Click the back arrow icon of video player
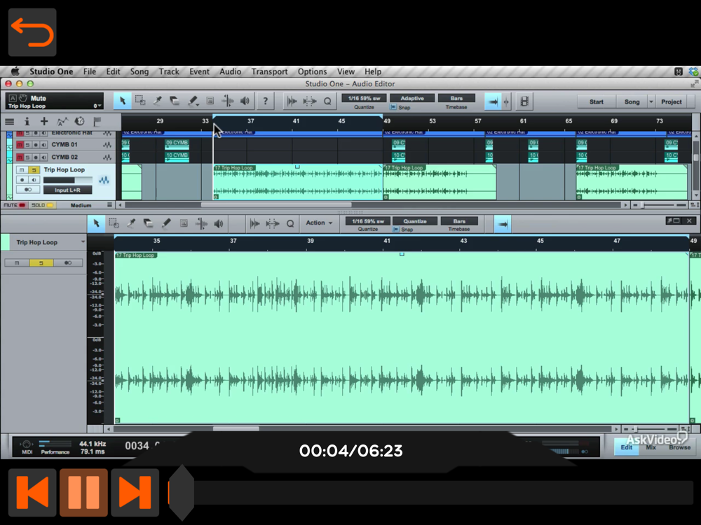 (32, 32)
